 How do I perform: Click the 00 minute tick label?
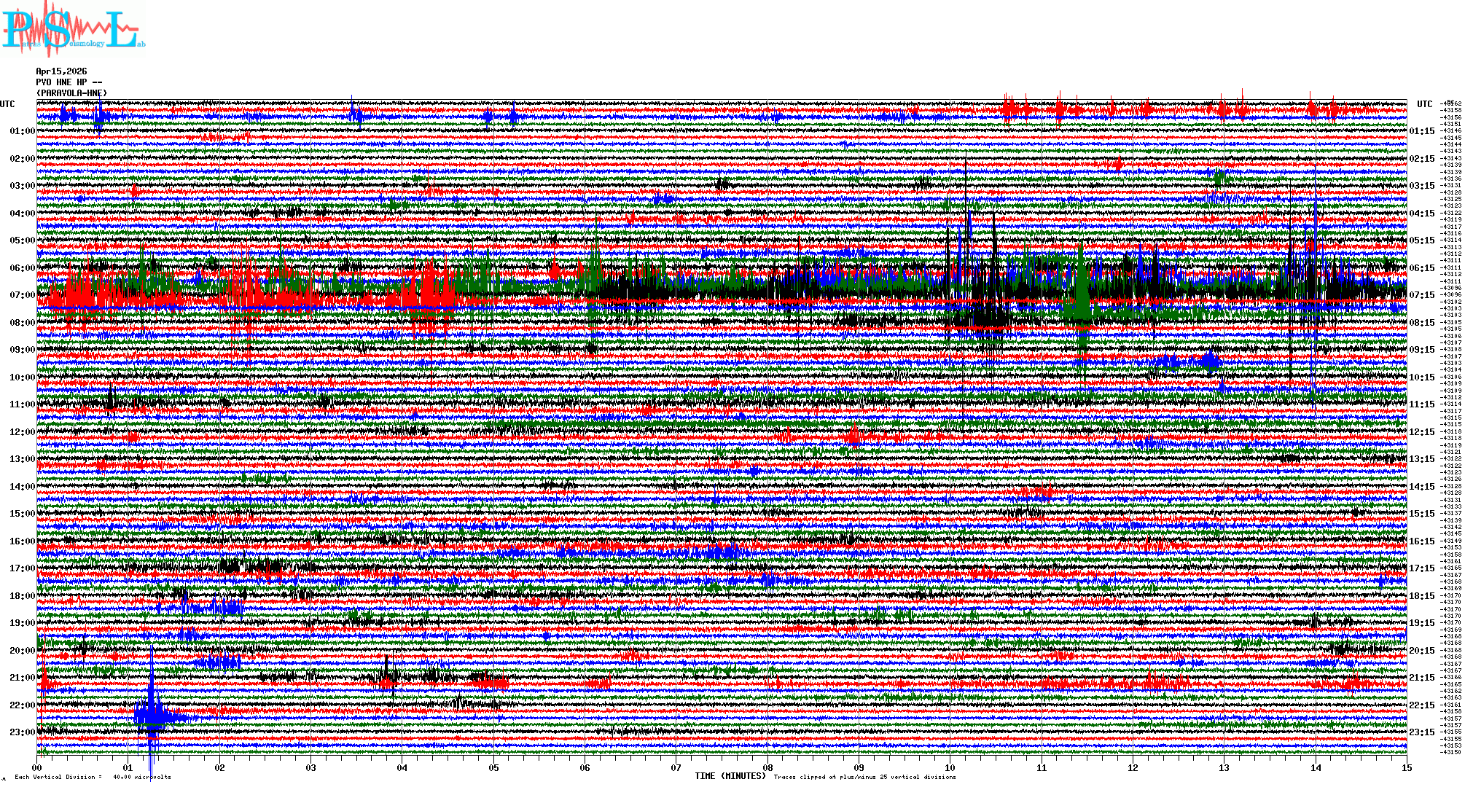coord(37,768)
